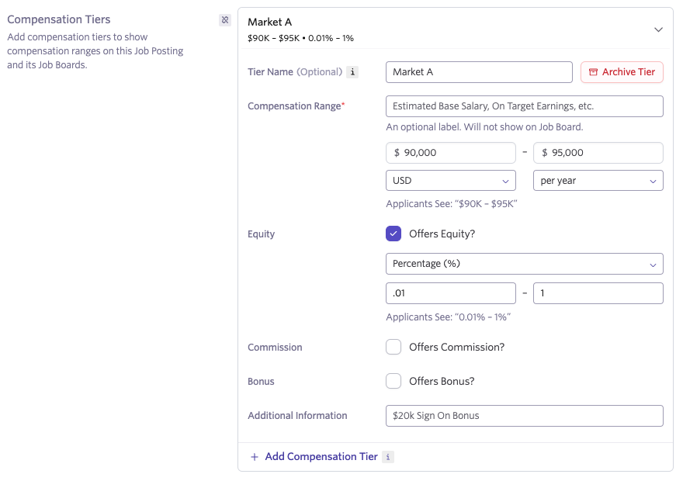
Task: Click the $90K – $95K • 0.01% – 1% summary
Action: click(x=300, y=38)
